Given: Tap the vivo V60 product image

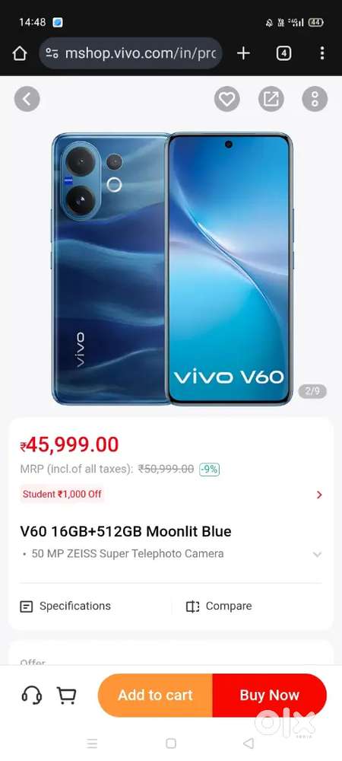Looking at the screenshot, I should 172,269.
